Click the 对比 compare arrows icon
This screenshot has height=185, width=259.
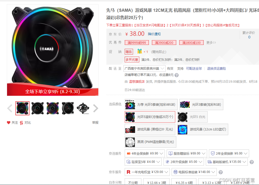pyautogui.click(x=21, y=123)
